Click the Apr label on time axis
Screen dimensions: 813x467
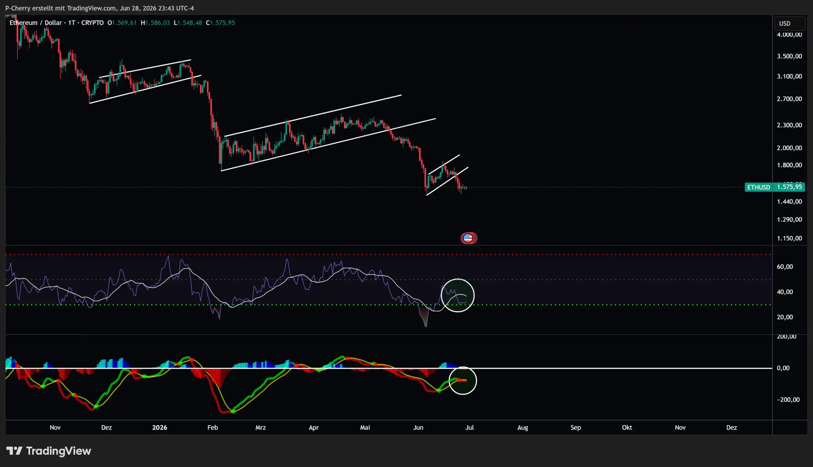click(x=314, y=428)
